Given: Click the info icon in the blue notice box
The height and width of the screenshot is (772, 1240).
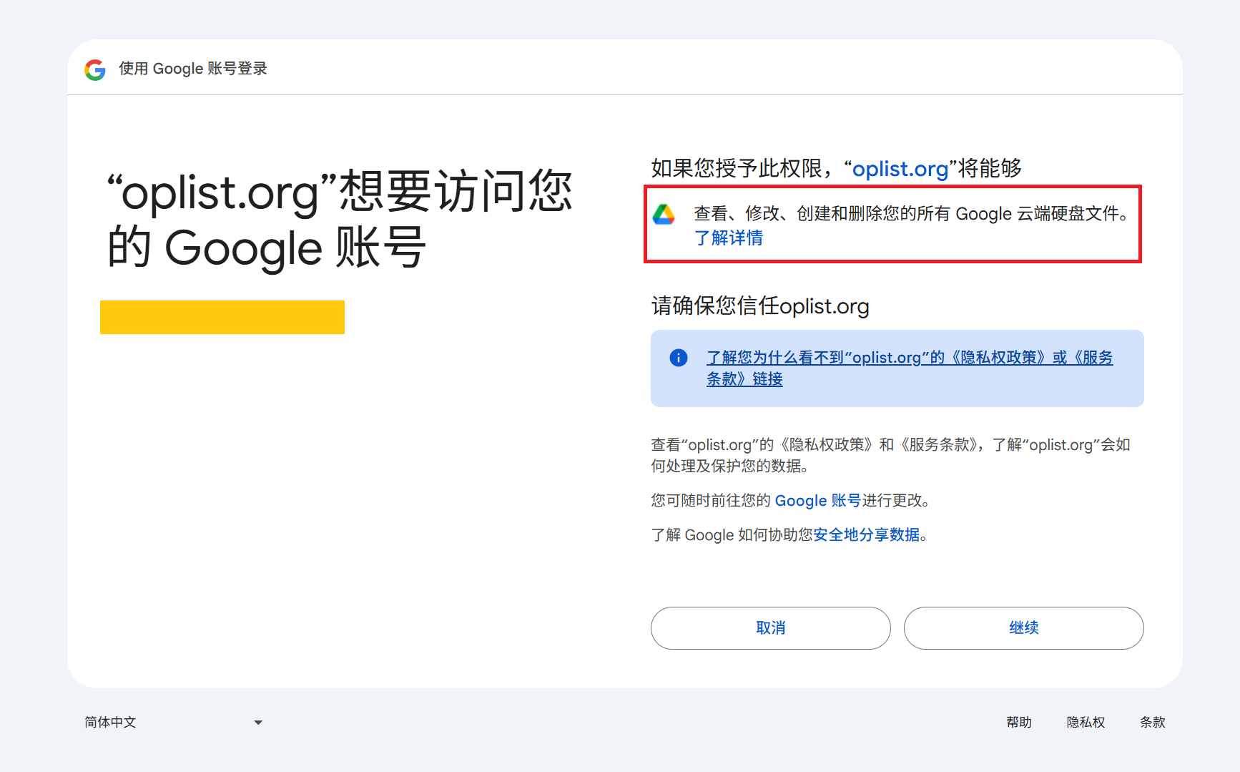Looking at the screenshot, I should click(677, 358).
